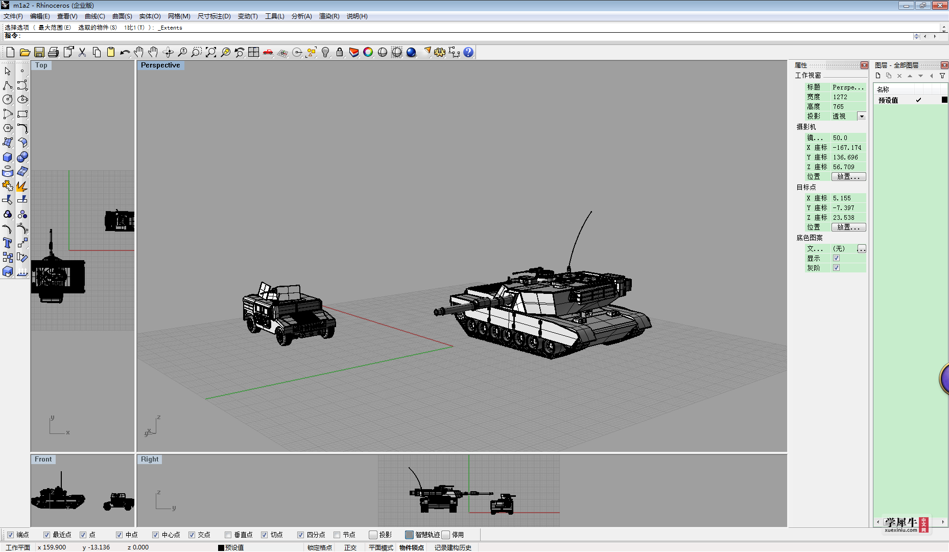Click the black color swatch of 预设值 layer
Viewport: 949px width, 552px height.
(x=944, y=100)
